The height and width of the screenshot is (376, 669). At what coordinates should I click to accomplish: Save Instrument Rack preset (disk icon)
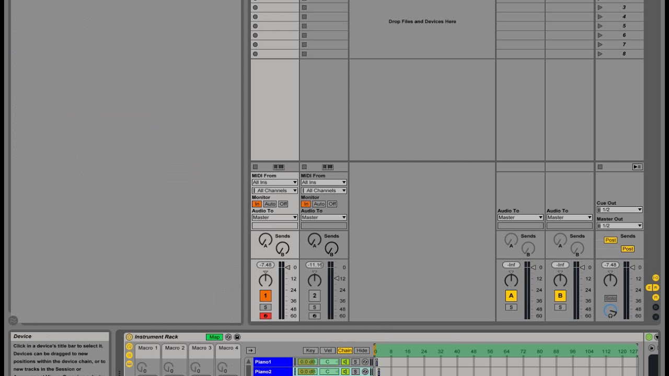tap(237, 337)
